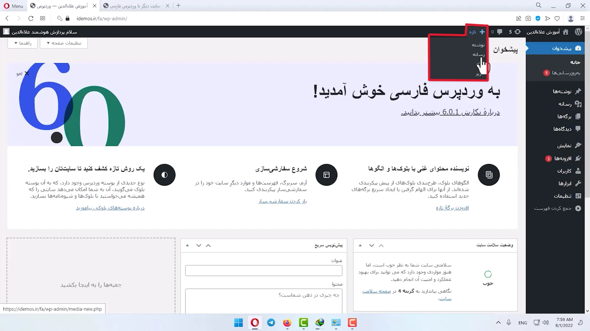The height and width of the screenshot is (331, 590).
Task: Open Telegram from the taskbar
Action: pyautogui.click(x=271, y=322)
